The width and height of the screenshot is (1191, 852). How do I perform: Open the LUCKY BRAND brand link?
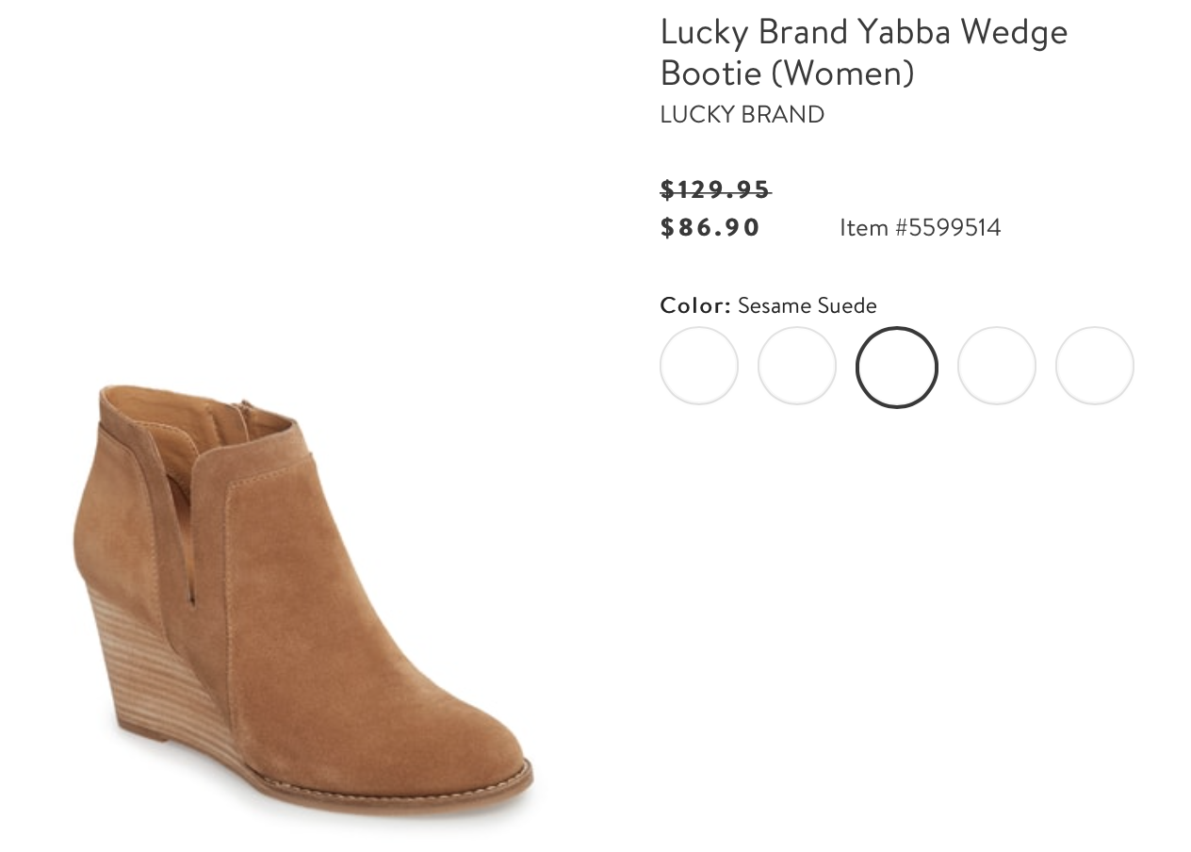point(742,114)
